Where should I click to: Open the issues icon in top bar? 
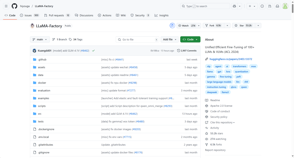click(x=262, y=6)
